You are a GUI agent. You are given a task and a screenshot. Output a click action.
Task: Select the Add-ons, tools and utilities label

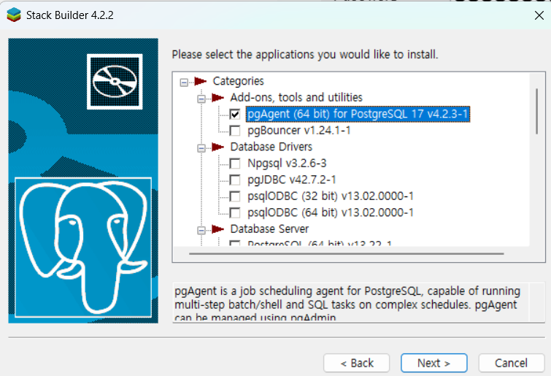point(296,97)
